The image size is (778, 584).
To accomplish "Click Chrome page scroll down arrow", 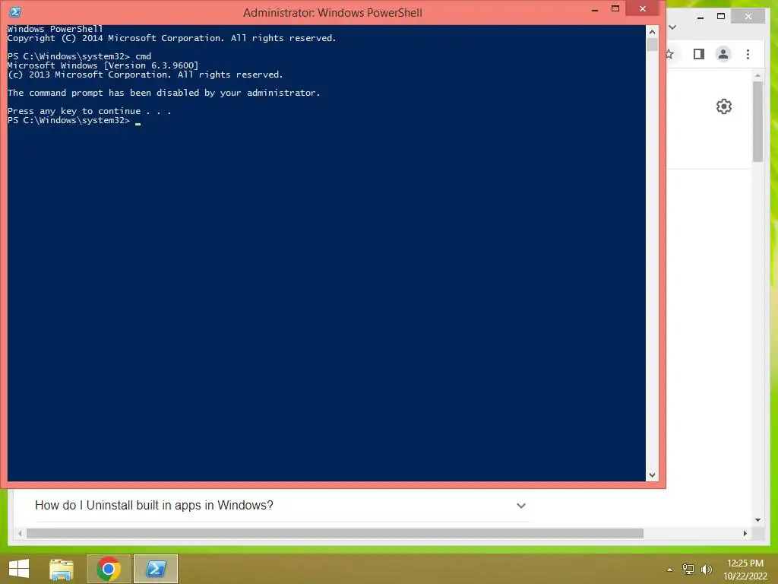I will (757, 520).
